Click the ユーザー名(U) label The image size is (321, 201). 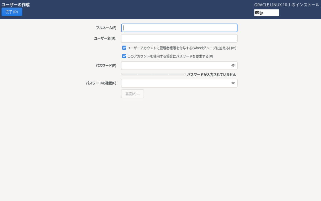[x=105, y=38]
